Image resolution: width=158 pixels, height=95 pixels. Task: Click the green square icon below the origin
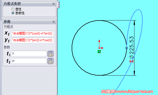click(99, 52)
